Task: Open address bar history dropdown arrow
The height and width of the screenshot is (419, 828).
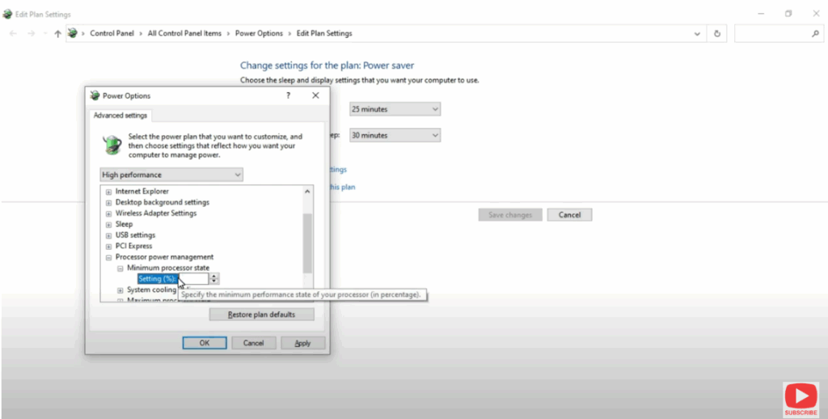Action: coord(697,33)
